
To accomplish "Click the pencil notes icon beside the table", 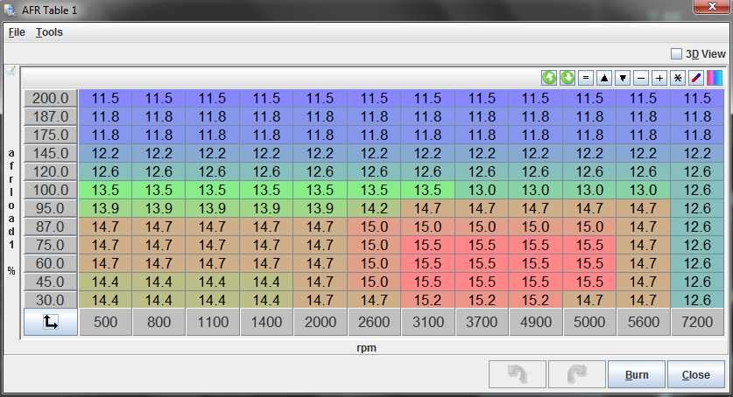I will click(x=11, y=71).
